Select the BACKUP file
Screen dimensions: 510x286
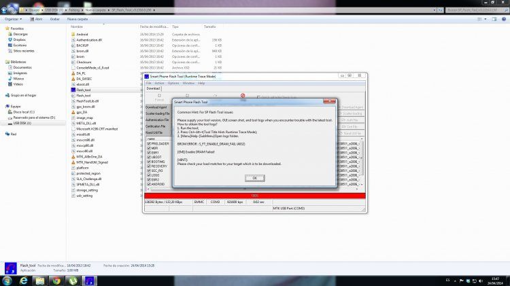(82, 46)
